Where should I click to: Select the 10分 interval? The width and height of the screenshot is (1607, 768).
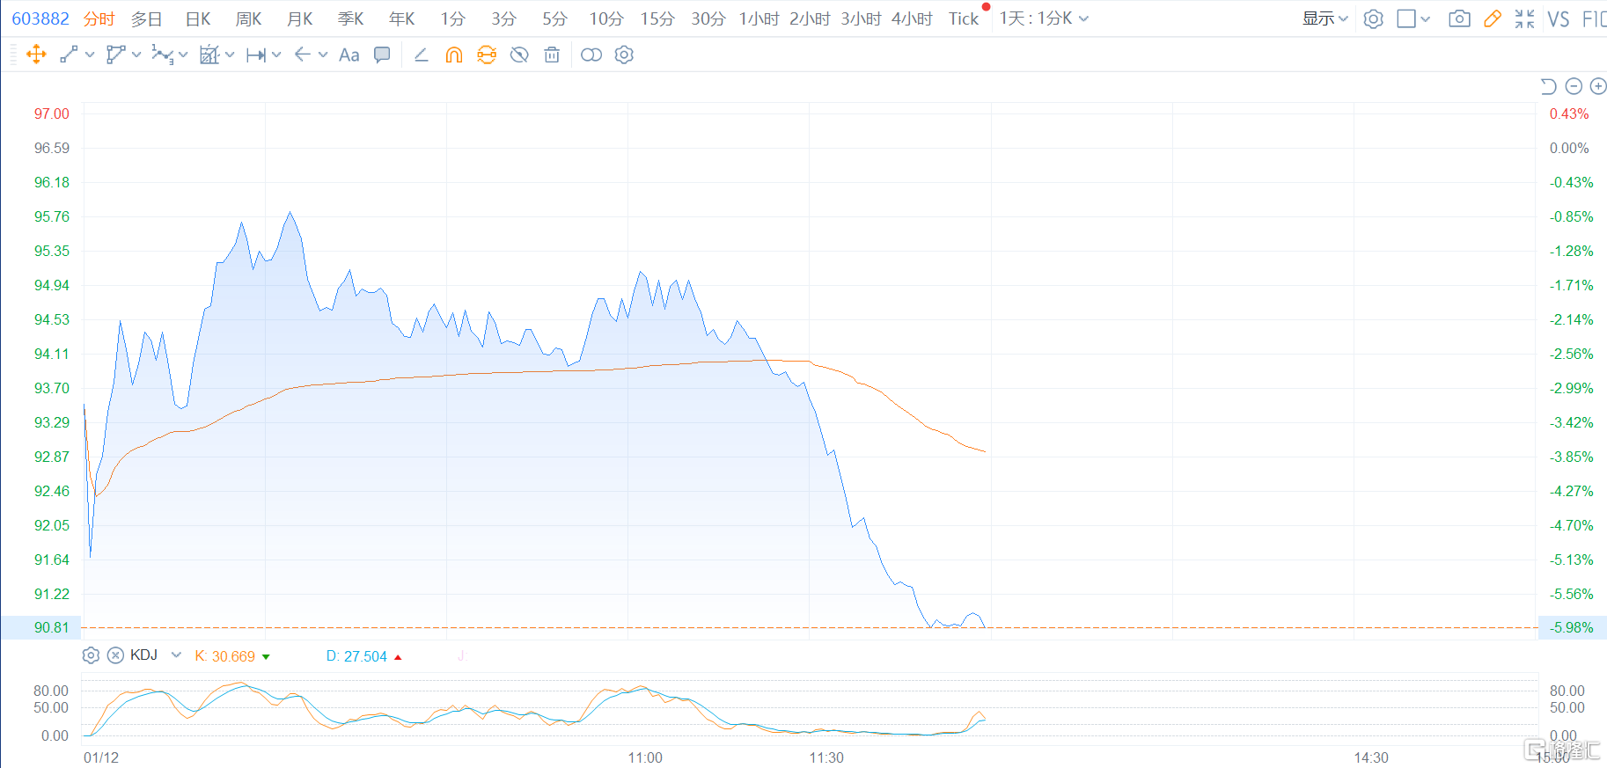click(x=606, y=18)
